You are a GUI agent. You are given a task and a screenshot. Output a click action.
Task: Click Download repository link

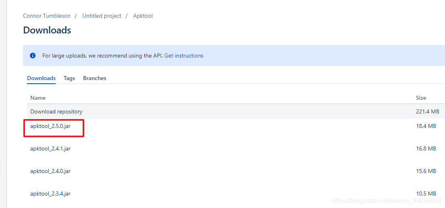pos(56,112)
